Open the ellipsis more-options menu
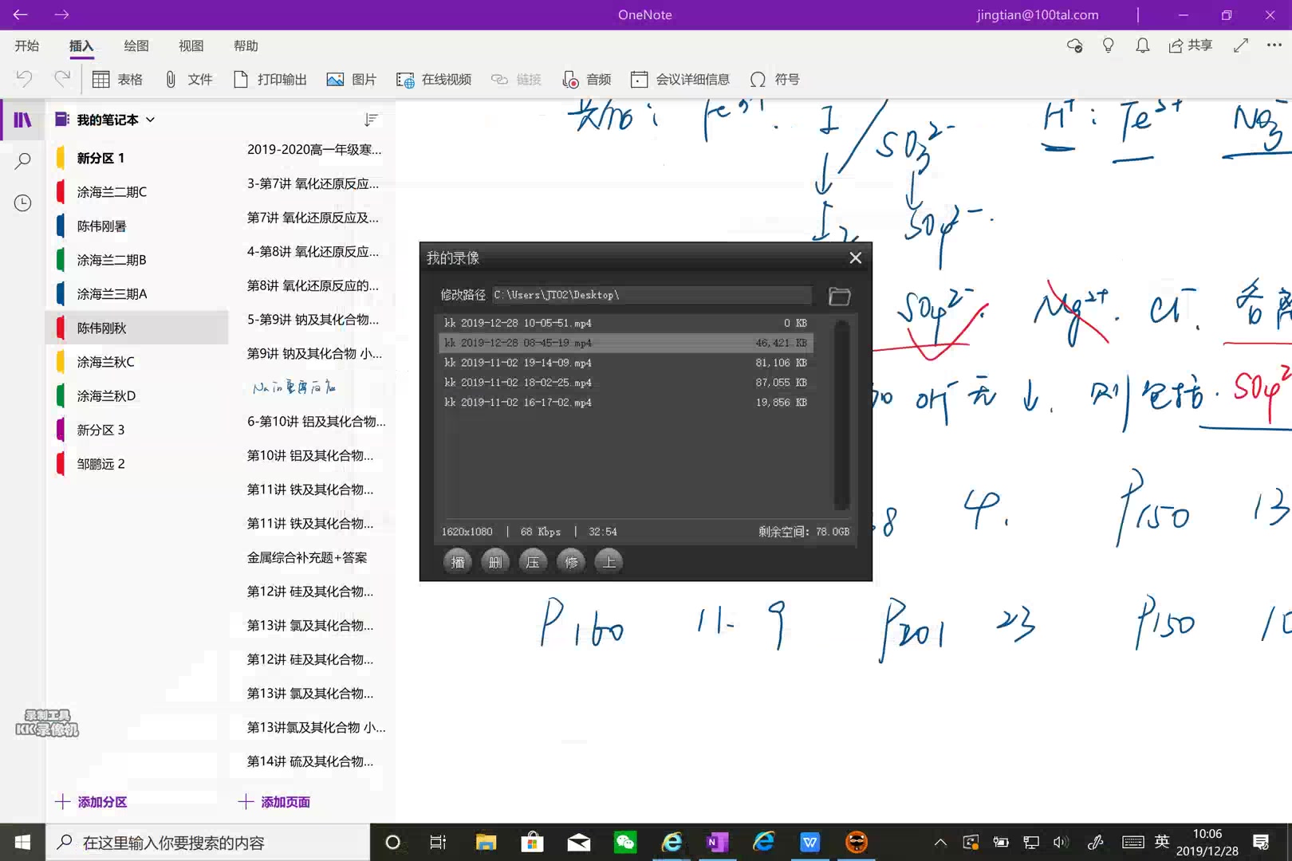The width and height of the screenshot is (1292, 861). 1273,45
